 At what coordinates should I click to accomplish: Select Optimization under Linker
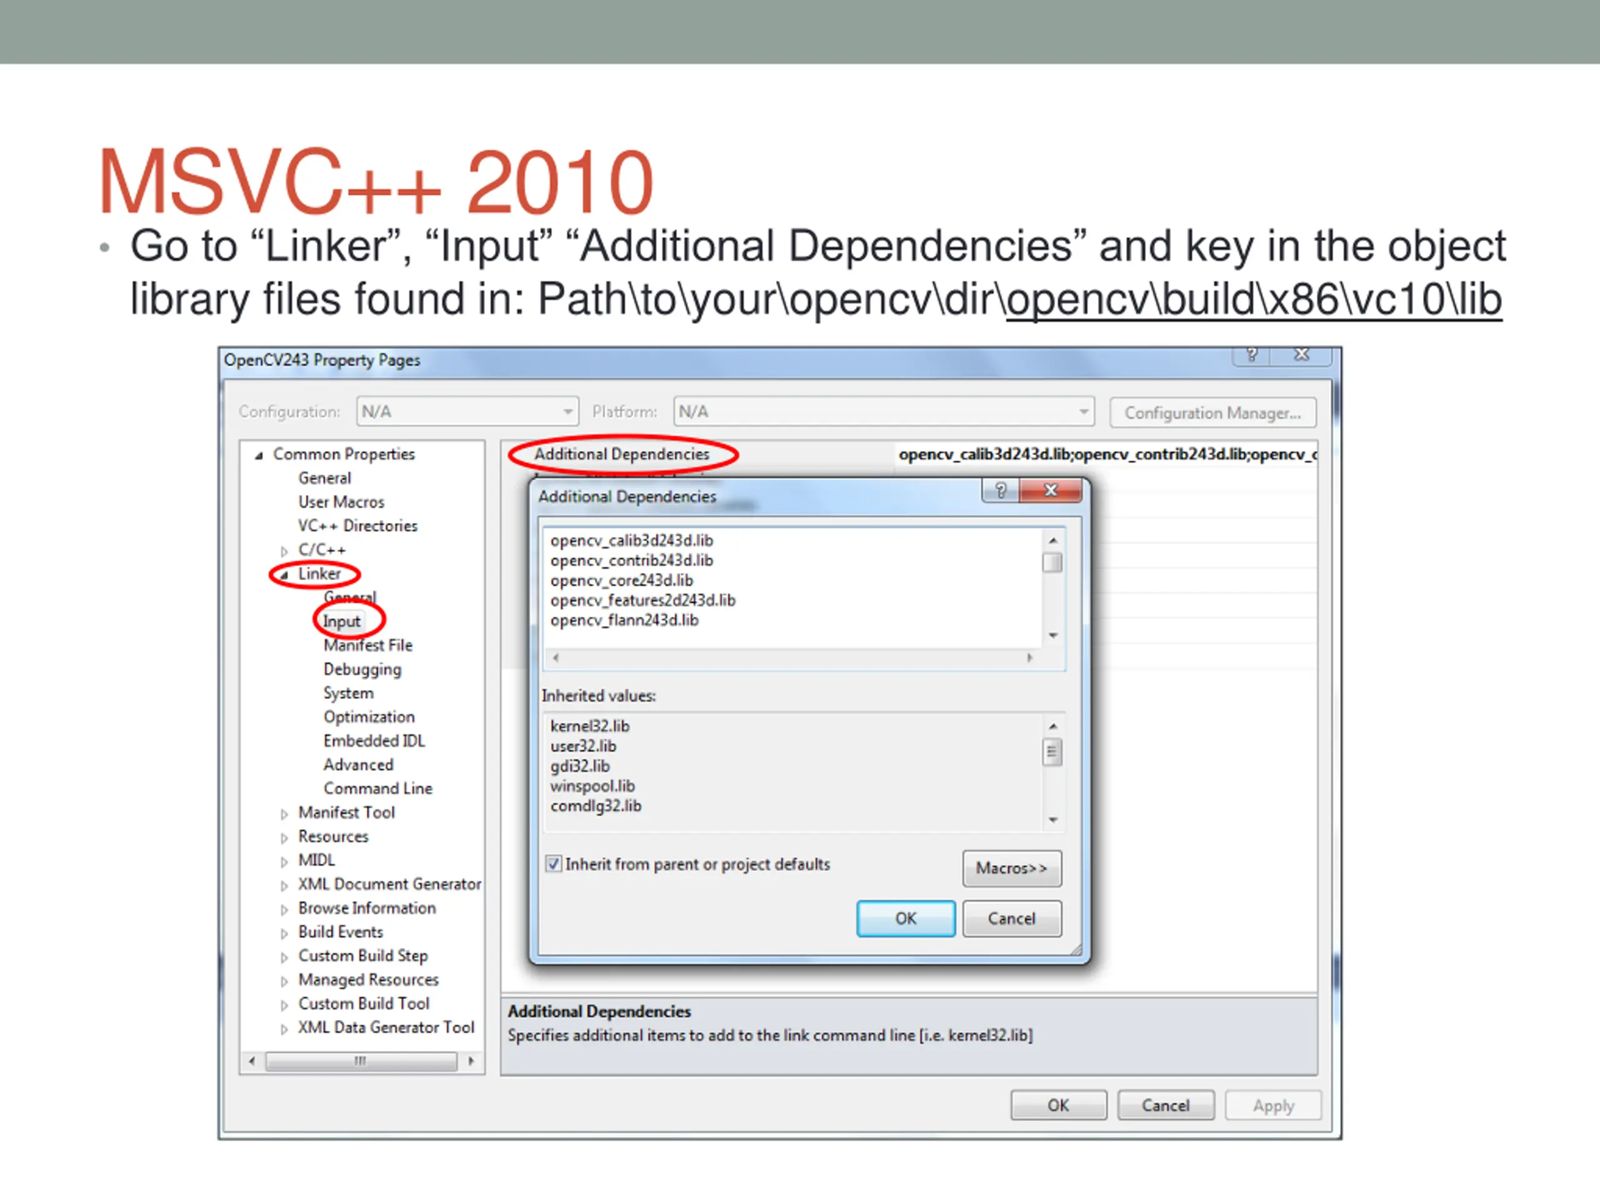click(369, 717)
